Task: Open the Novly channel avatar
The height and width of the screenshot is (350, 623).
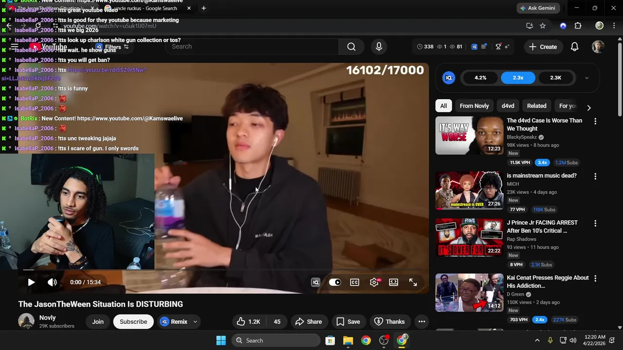Action: 26,321
